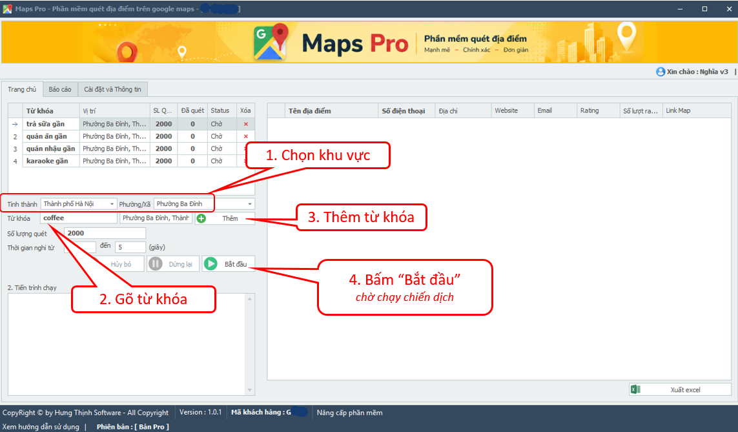Open the Xem hướng dẫn sử dụng link

pyautogui.click(x=41, y=427)
